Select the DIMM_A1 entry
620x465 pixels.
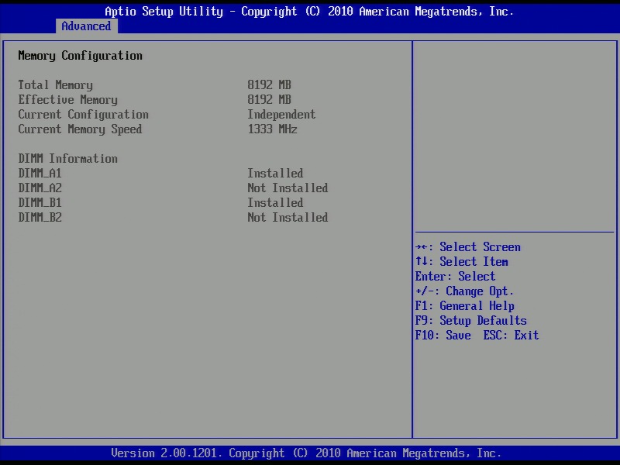40,174
